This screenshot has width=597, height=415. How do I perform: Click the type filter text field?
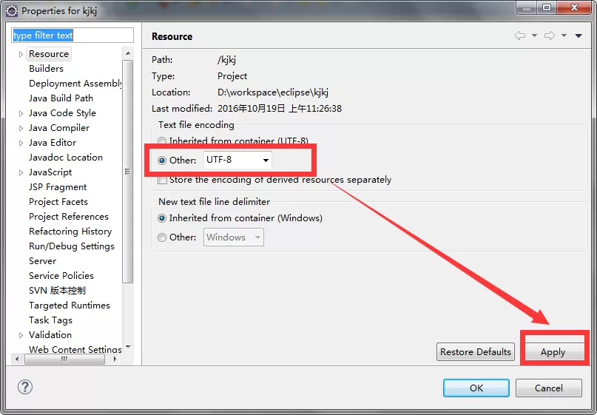[72, 36]
